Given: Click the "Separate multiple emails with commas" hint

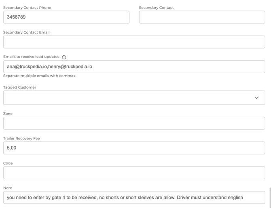Looking at the screenshot, I should pos(39,76).
